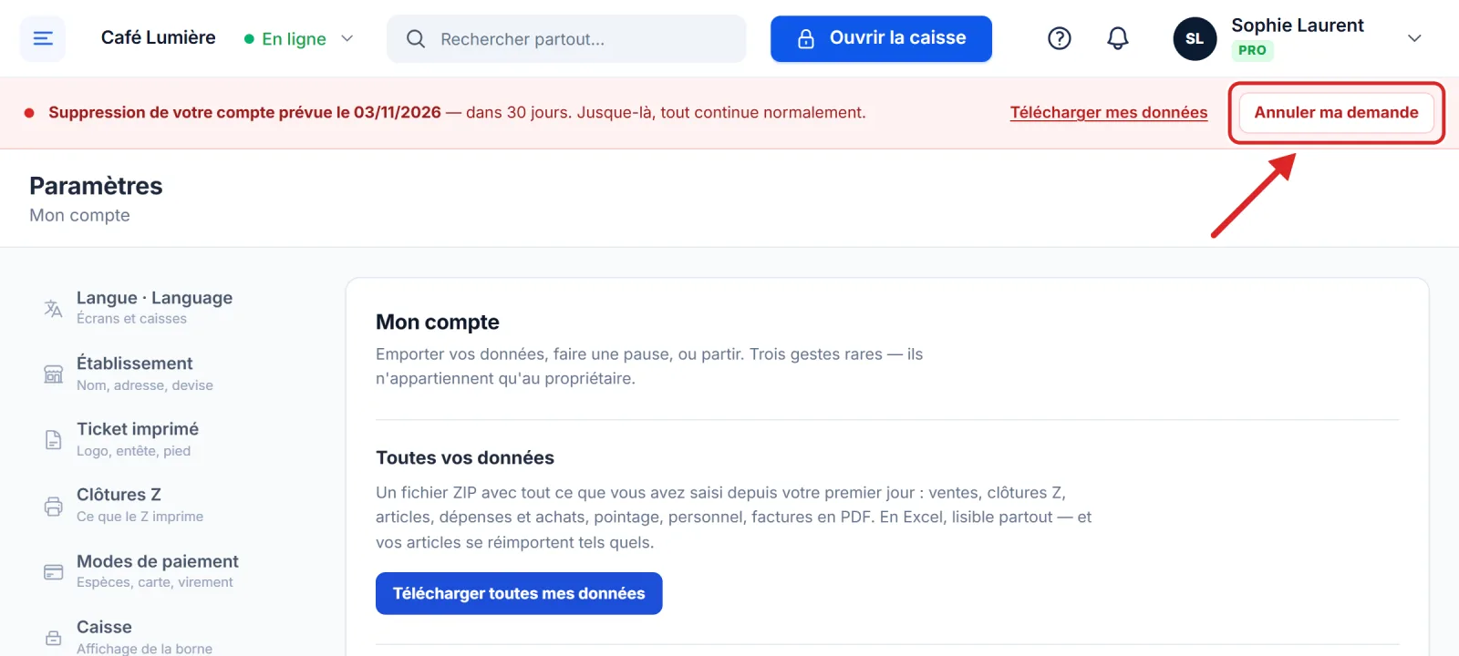
Task: Click the Toutes vos données heading
Action: tap(465, 457)
